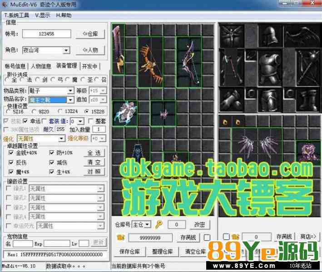Uncheck the 防+10% excellent option
Screen dimensions: 322x272
[52, 153]
